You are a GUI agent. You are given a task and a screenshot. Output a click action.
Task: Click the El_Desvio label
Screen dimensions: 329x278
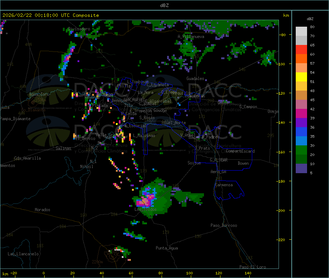86,138
